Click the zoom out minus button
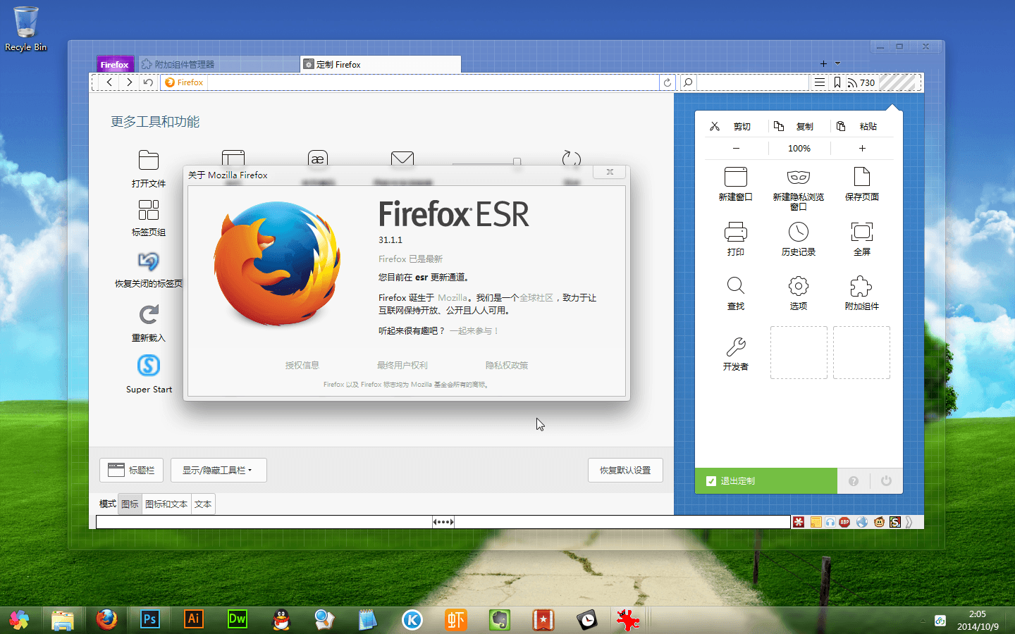 pos(736,149)
